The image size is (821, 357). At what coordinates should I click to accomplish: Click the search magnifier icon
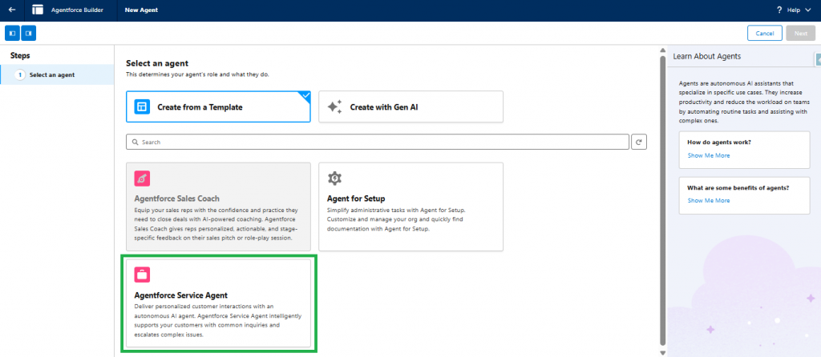(x=135, y=142)
